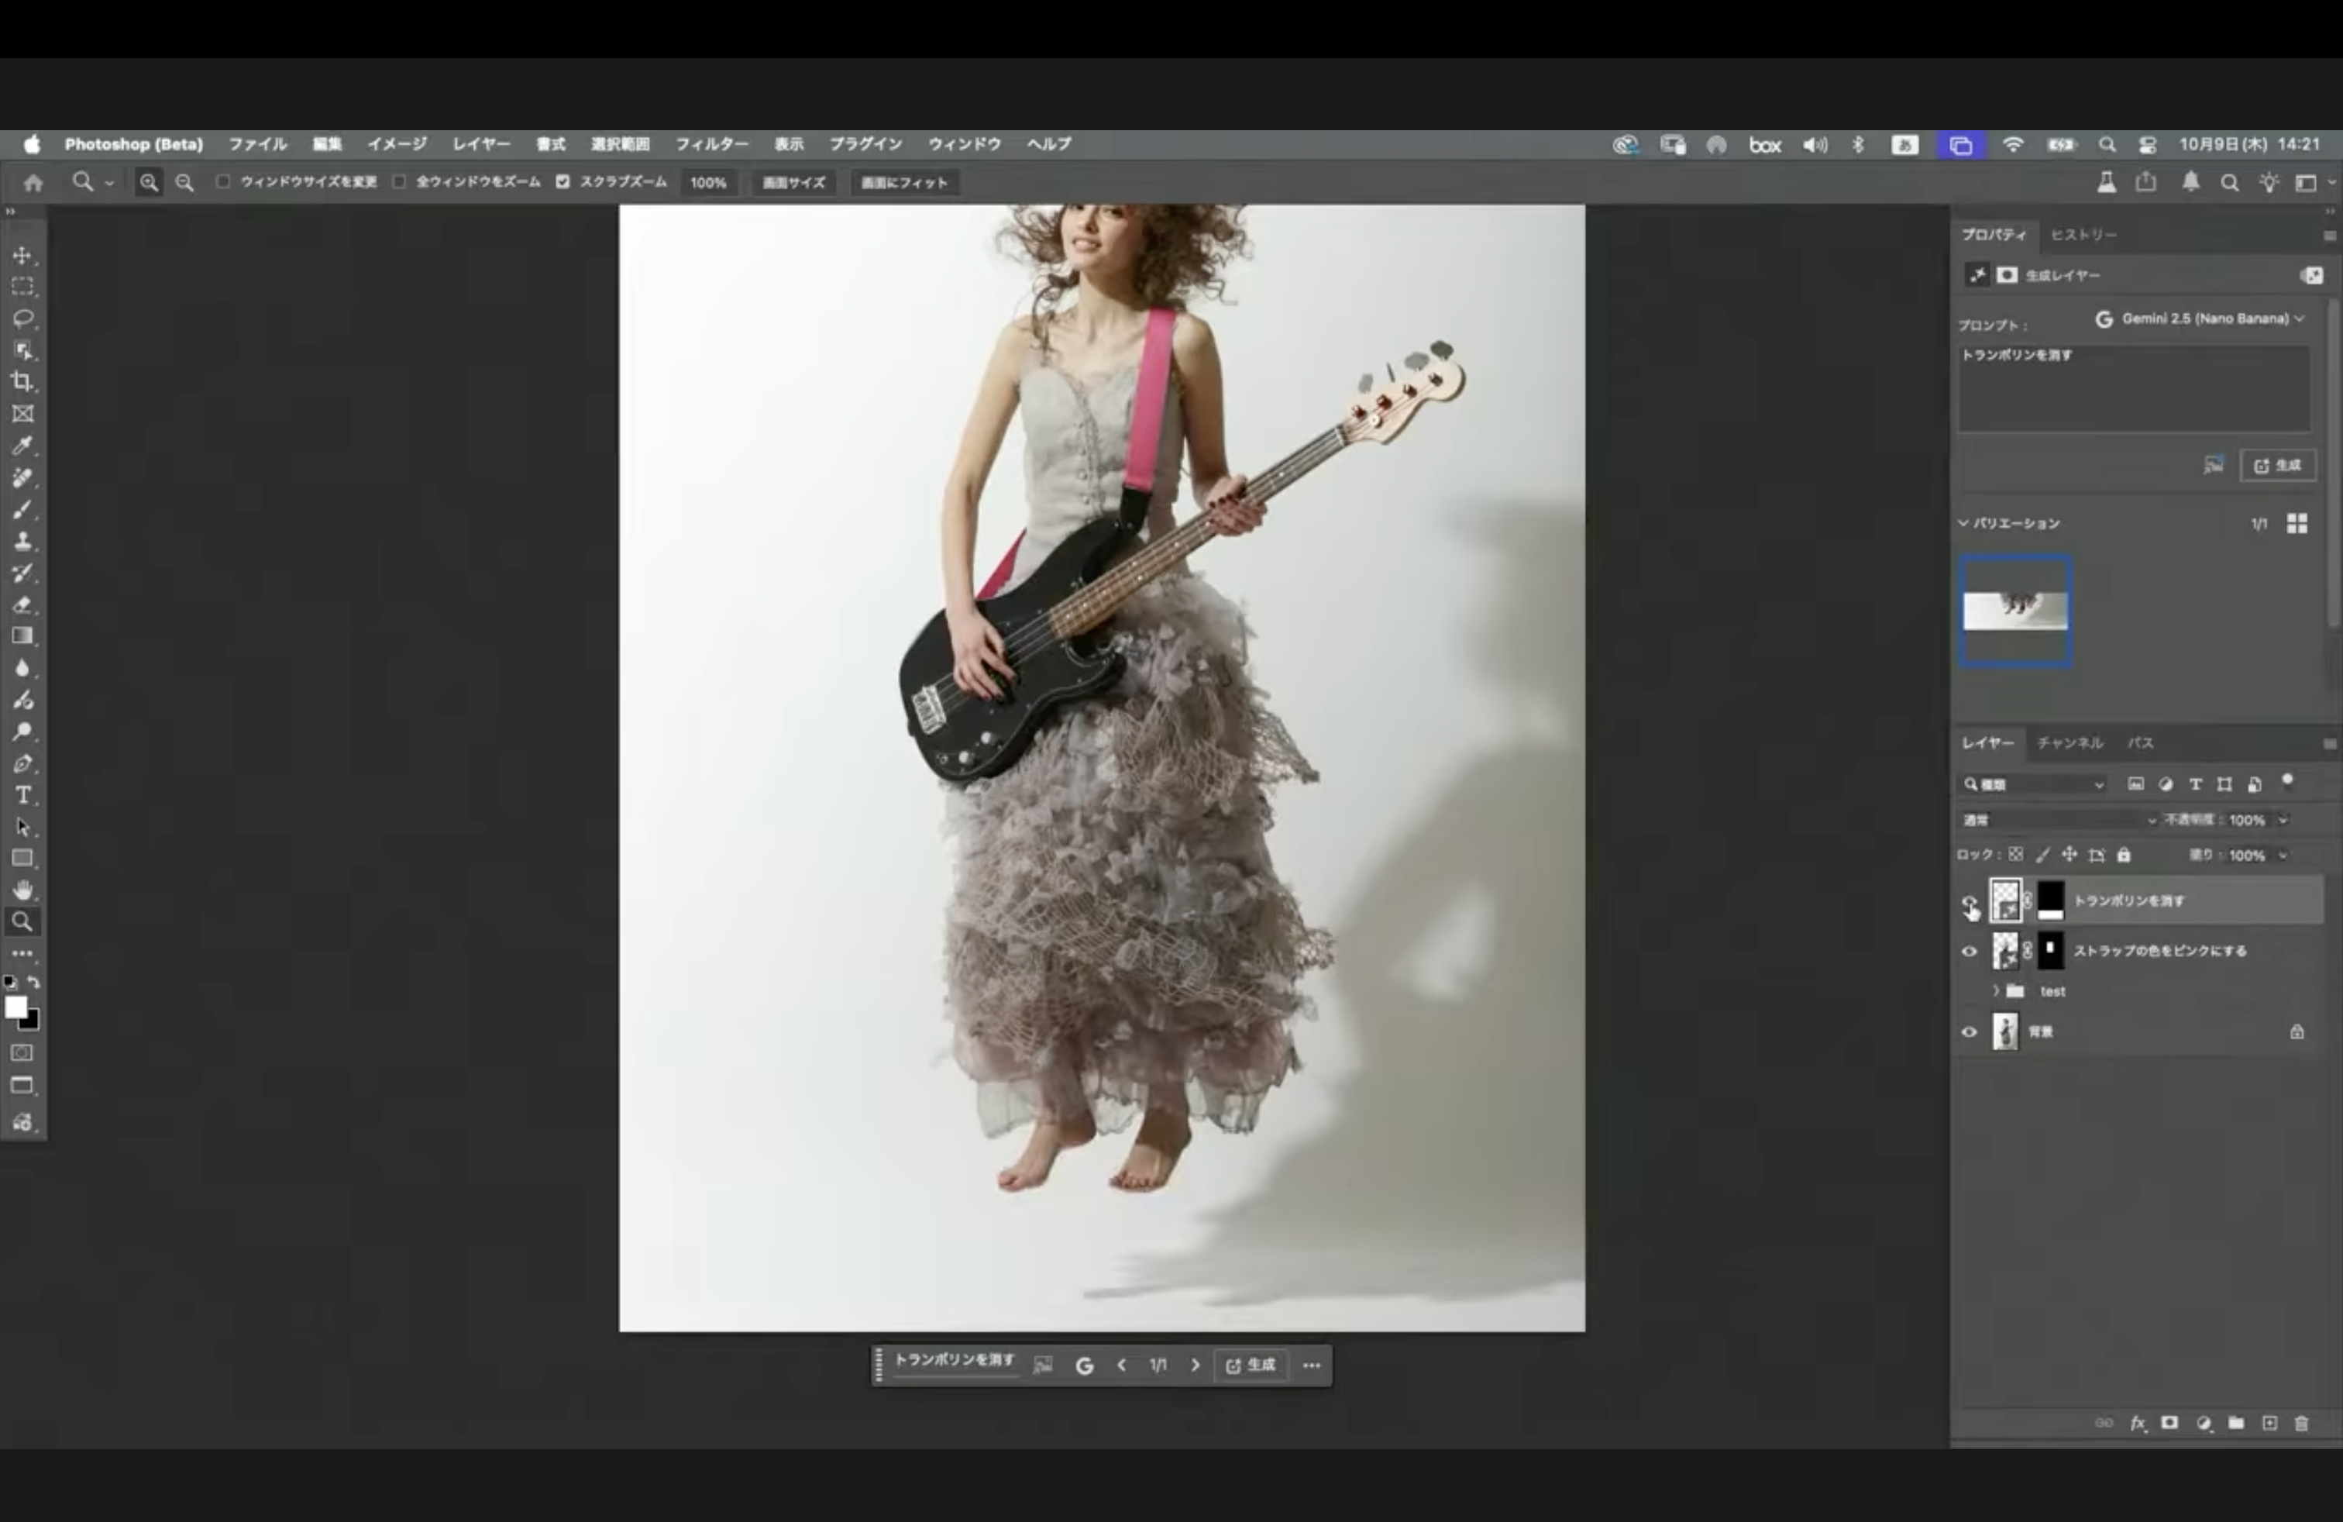
Task: Select the Type tool
Action: [x=22, y=794]
